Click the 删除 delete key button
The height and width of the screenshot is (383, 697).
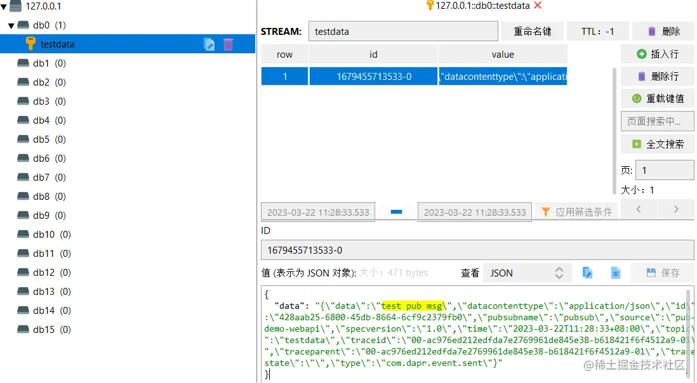pos(663,32)
